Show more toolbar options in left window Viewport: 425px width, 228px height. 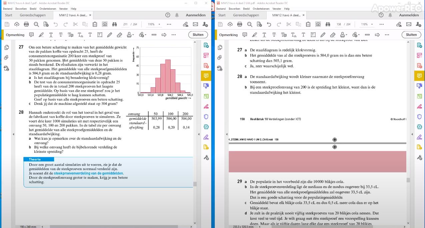pyautogui.click(x=169, y=24)
